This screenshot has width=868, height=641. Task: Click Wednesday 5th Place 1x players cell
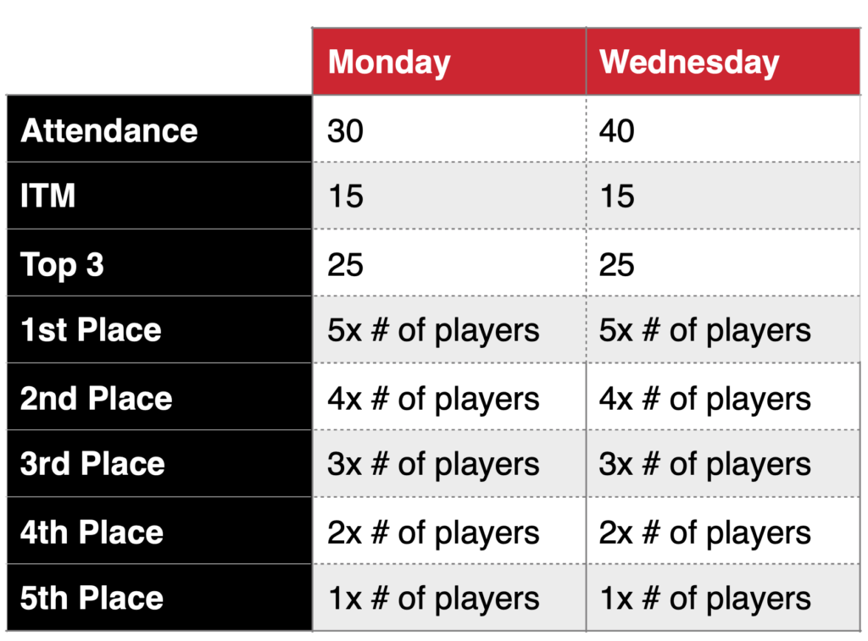(x=723, y=597)
